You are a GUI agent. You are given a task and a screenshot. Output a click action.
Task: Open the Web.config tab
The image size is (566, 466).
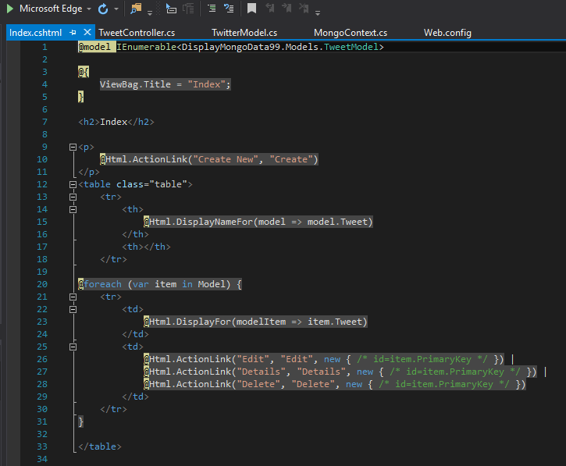click(447, 33)
